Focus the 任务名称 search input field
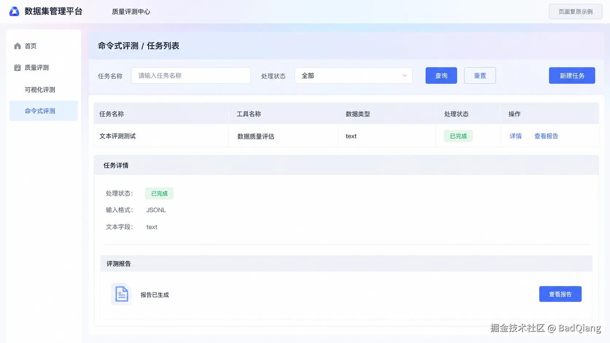Image resolution: width=610 pixels, height=343 pixels. point(191,75)
